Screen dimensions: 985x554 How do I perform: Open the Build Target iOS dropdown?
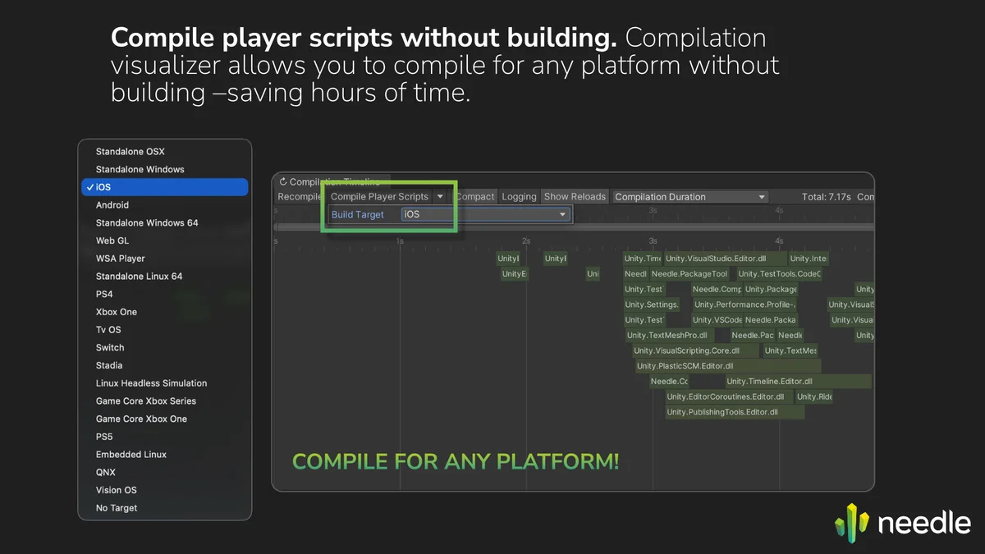485,214
